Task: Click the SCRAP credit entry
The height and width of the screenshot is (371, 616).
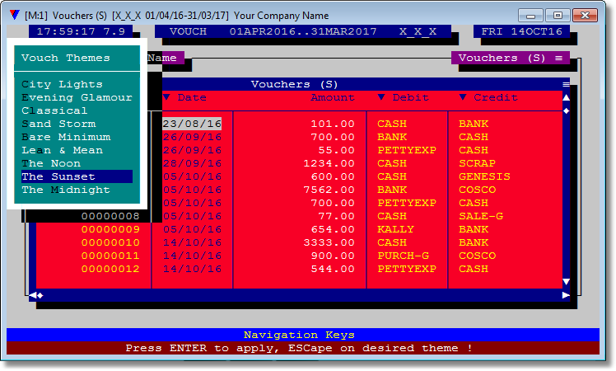Action: click(477, 164)
